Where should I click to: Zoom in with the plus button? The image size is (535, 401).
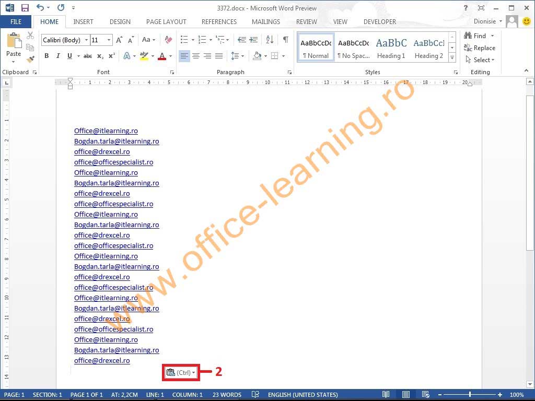[x=500, y=395]
